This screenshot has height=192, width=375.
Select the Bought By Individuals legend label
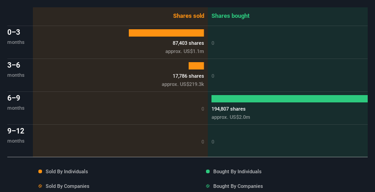pos(237,171)
